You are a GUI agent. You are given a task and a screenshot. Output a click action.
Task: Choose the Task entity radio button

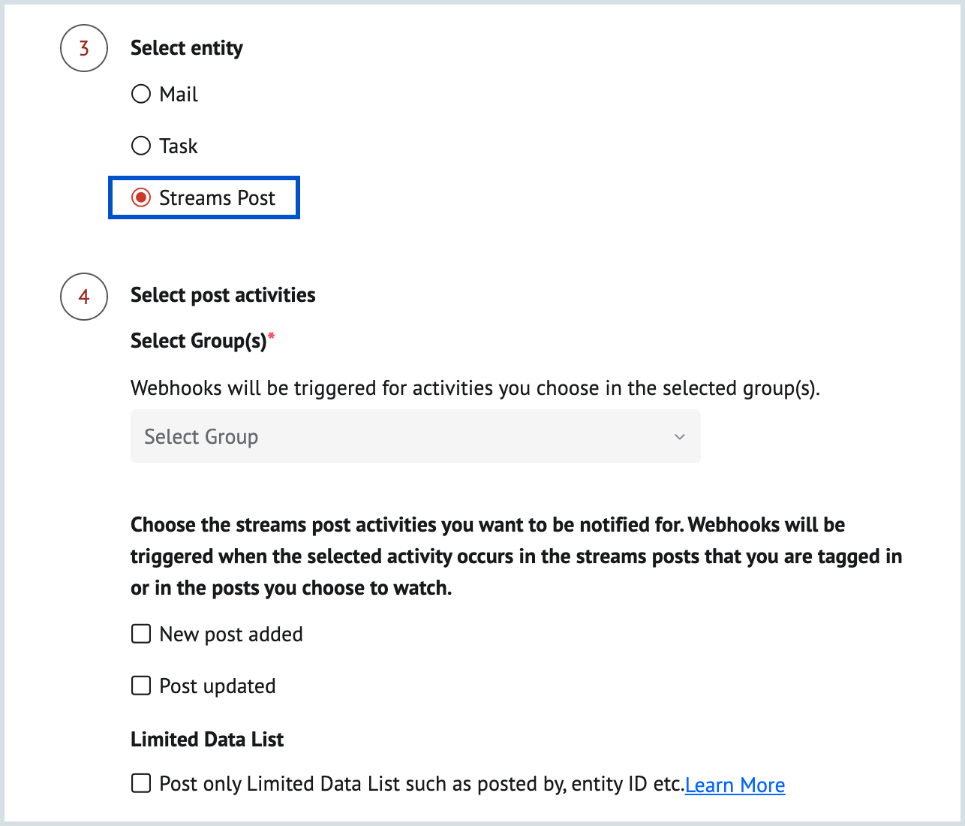tap(141, 146)
